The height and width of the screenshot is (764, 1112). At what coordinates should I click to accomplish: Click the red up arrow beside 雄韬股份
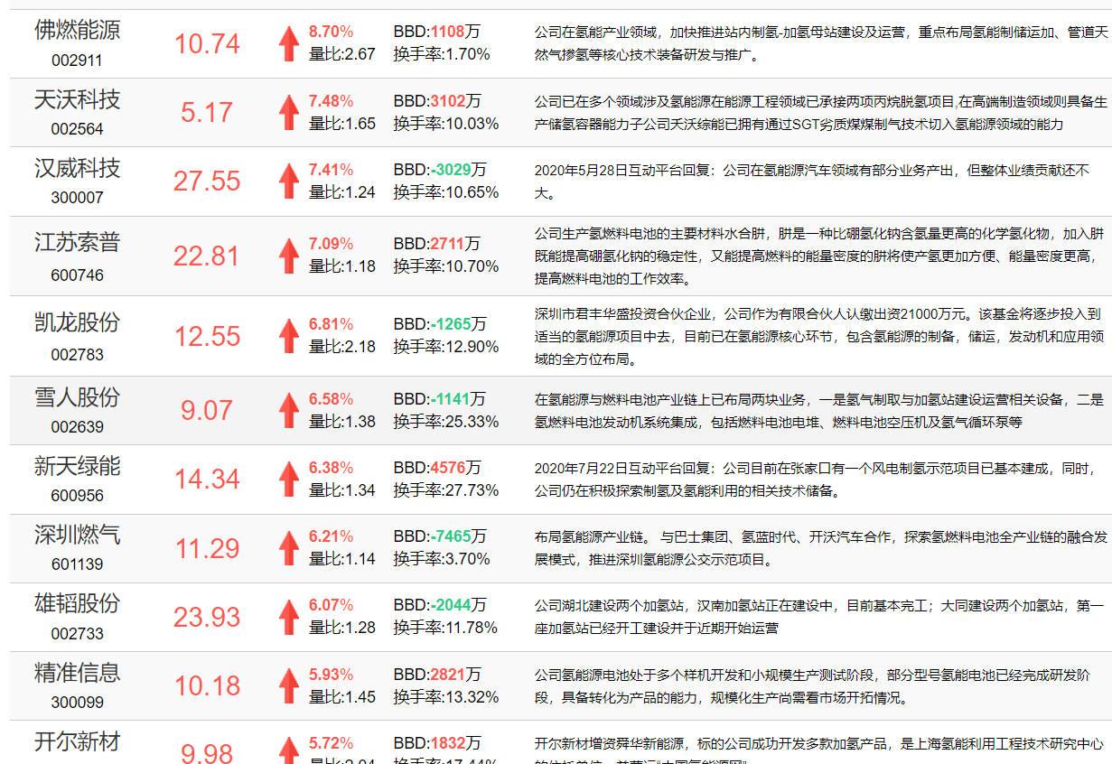pos(288,617)
